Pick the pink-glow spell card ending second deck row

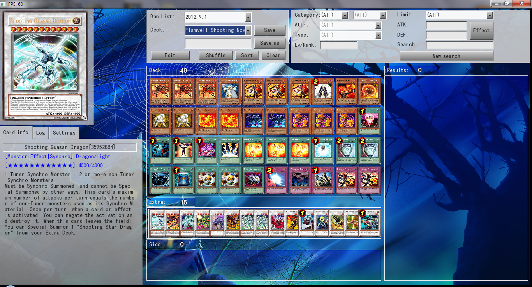369,121
